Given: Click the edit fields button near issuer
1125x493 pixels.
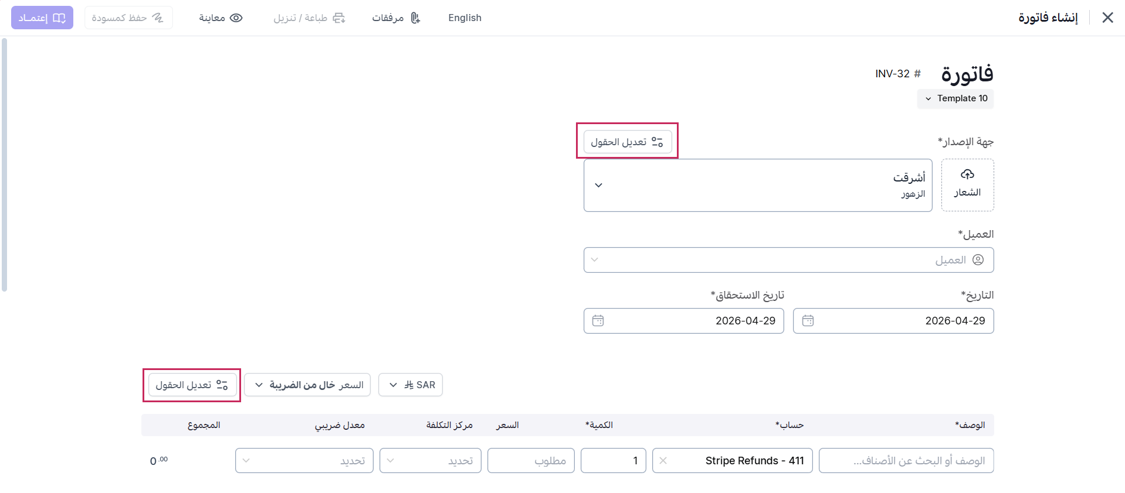Looking at the screenshot, I should click(x=627, y=142).
